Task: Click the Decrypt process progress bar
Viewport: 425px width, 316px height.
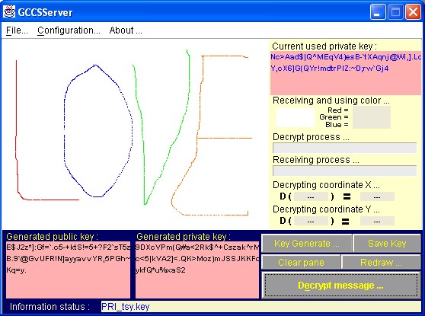Action: [x=344, y=148]
